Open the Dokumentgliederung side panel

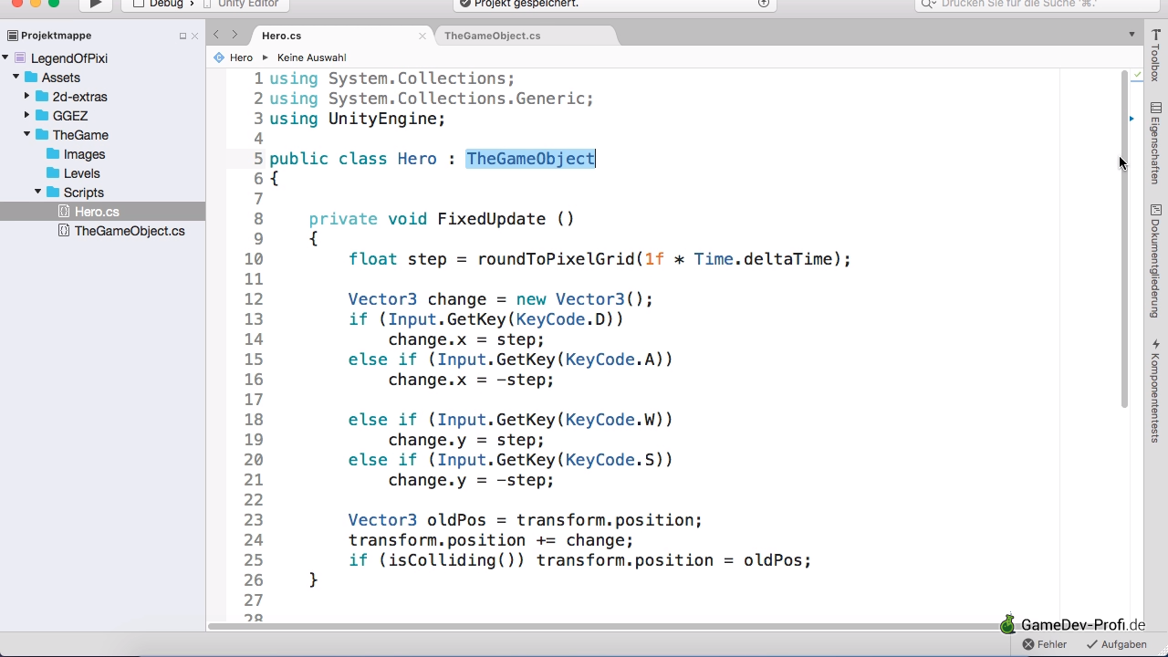click(1155, 261)
